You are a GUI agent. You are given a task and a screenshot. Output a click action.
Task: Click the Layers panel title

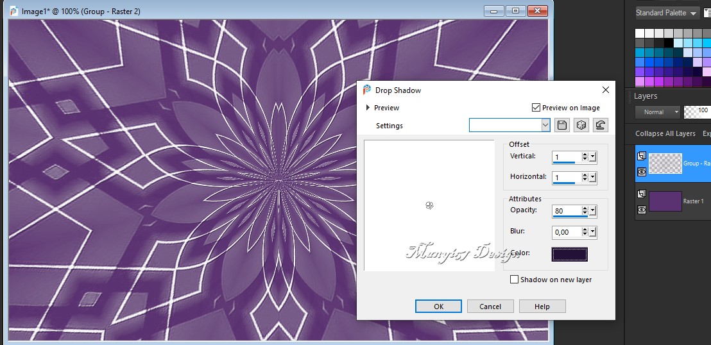coord(646,96)
